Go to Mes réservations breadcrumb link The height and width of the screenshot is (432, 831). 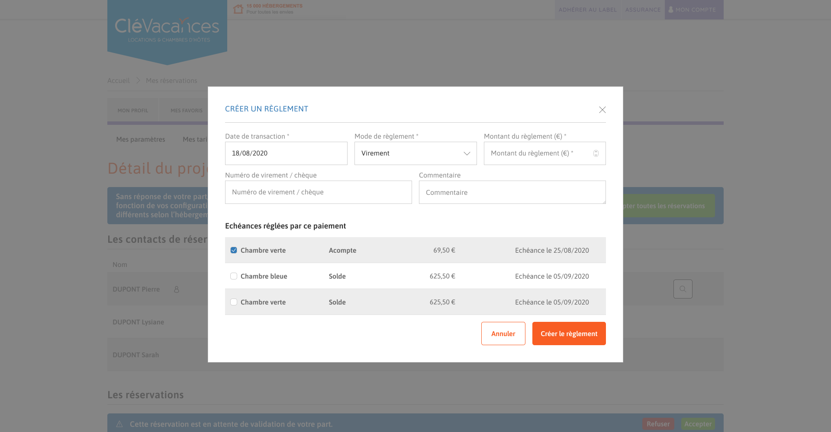click(x=171, y=80)
